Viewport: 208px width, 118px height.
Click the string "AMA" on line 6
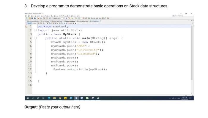[x=81, y=46]
